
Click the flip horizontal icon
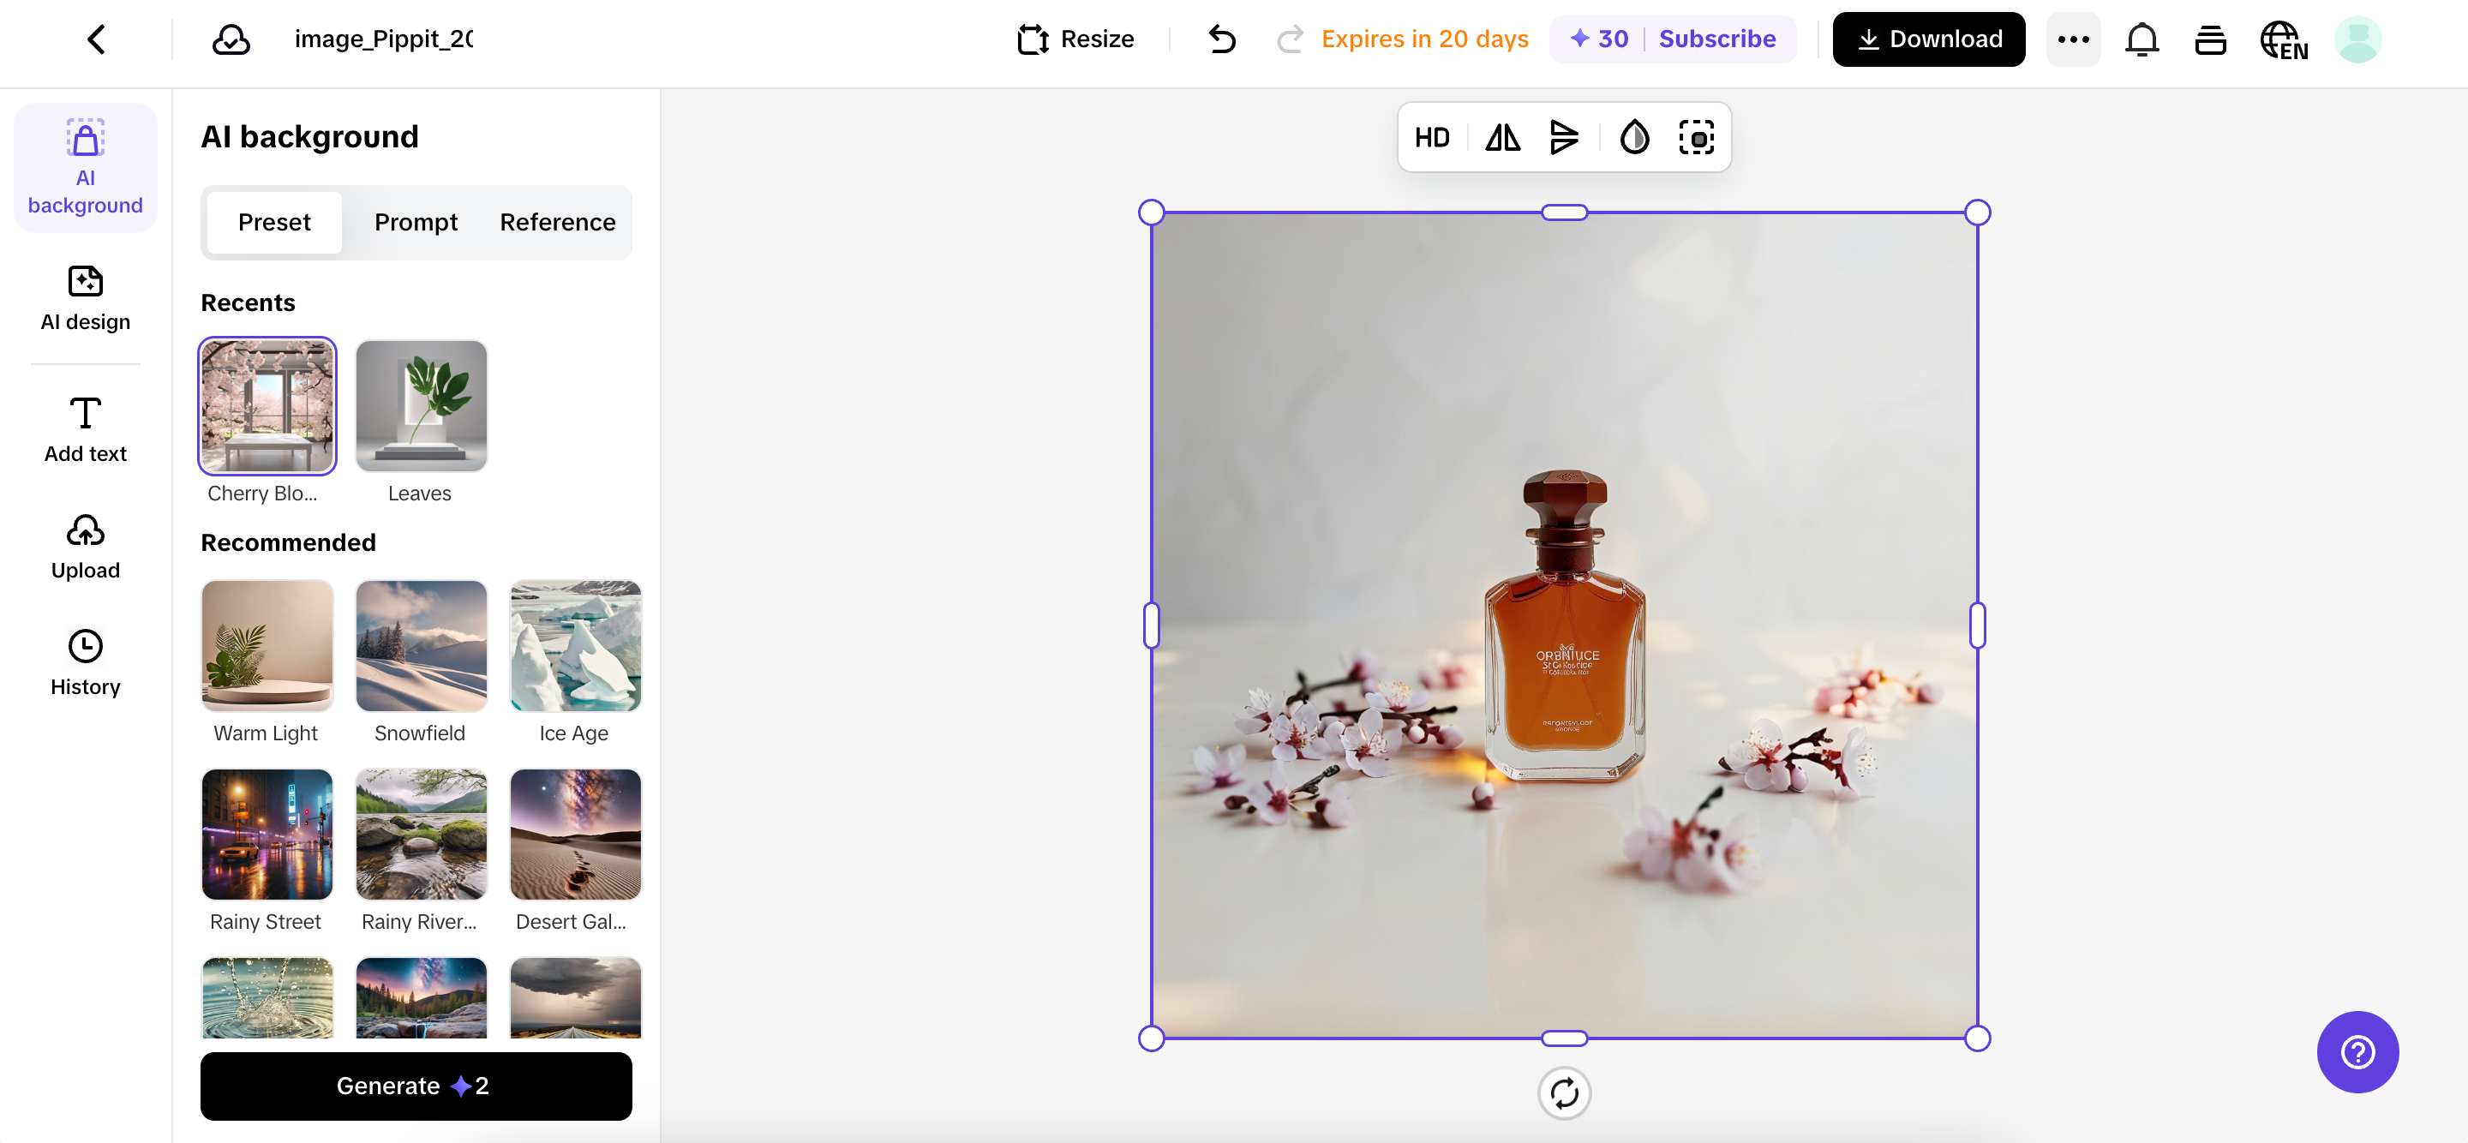(x=1502, y=138)
